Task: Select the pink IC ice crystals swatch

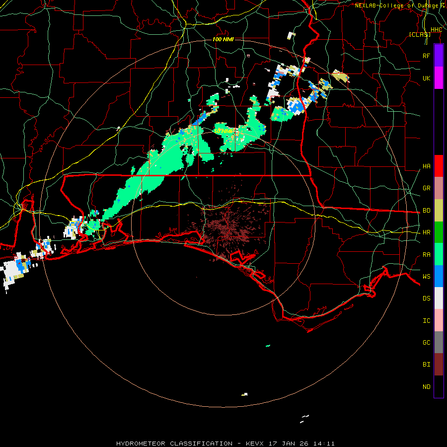Action: pyautogui.click(x=439, y=320)
